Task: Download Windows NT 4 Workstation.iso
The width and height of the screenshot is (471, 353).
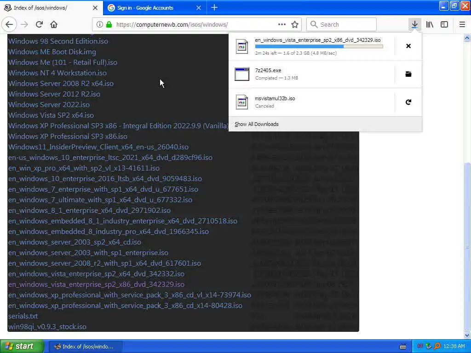Action: [x=57, y=73]
